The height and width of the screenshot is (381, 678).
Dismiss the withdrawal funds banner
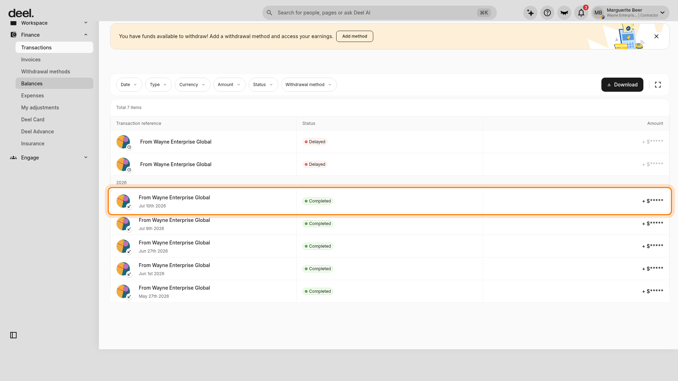(656, 36)
